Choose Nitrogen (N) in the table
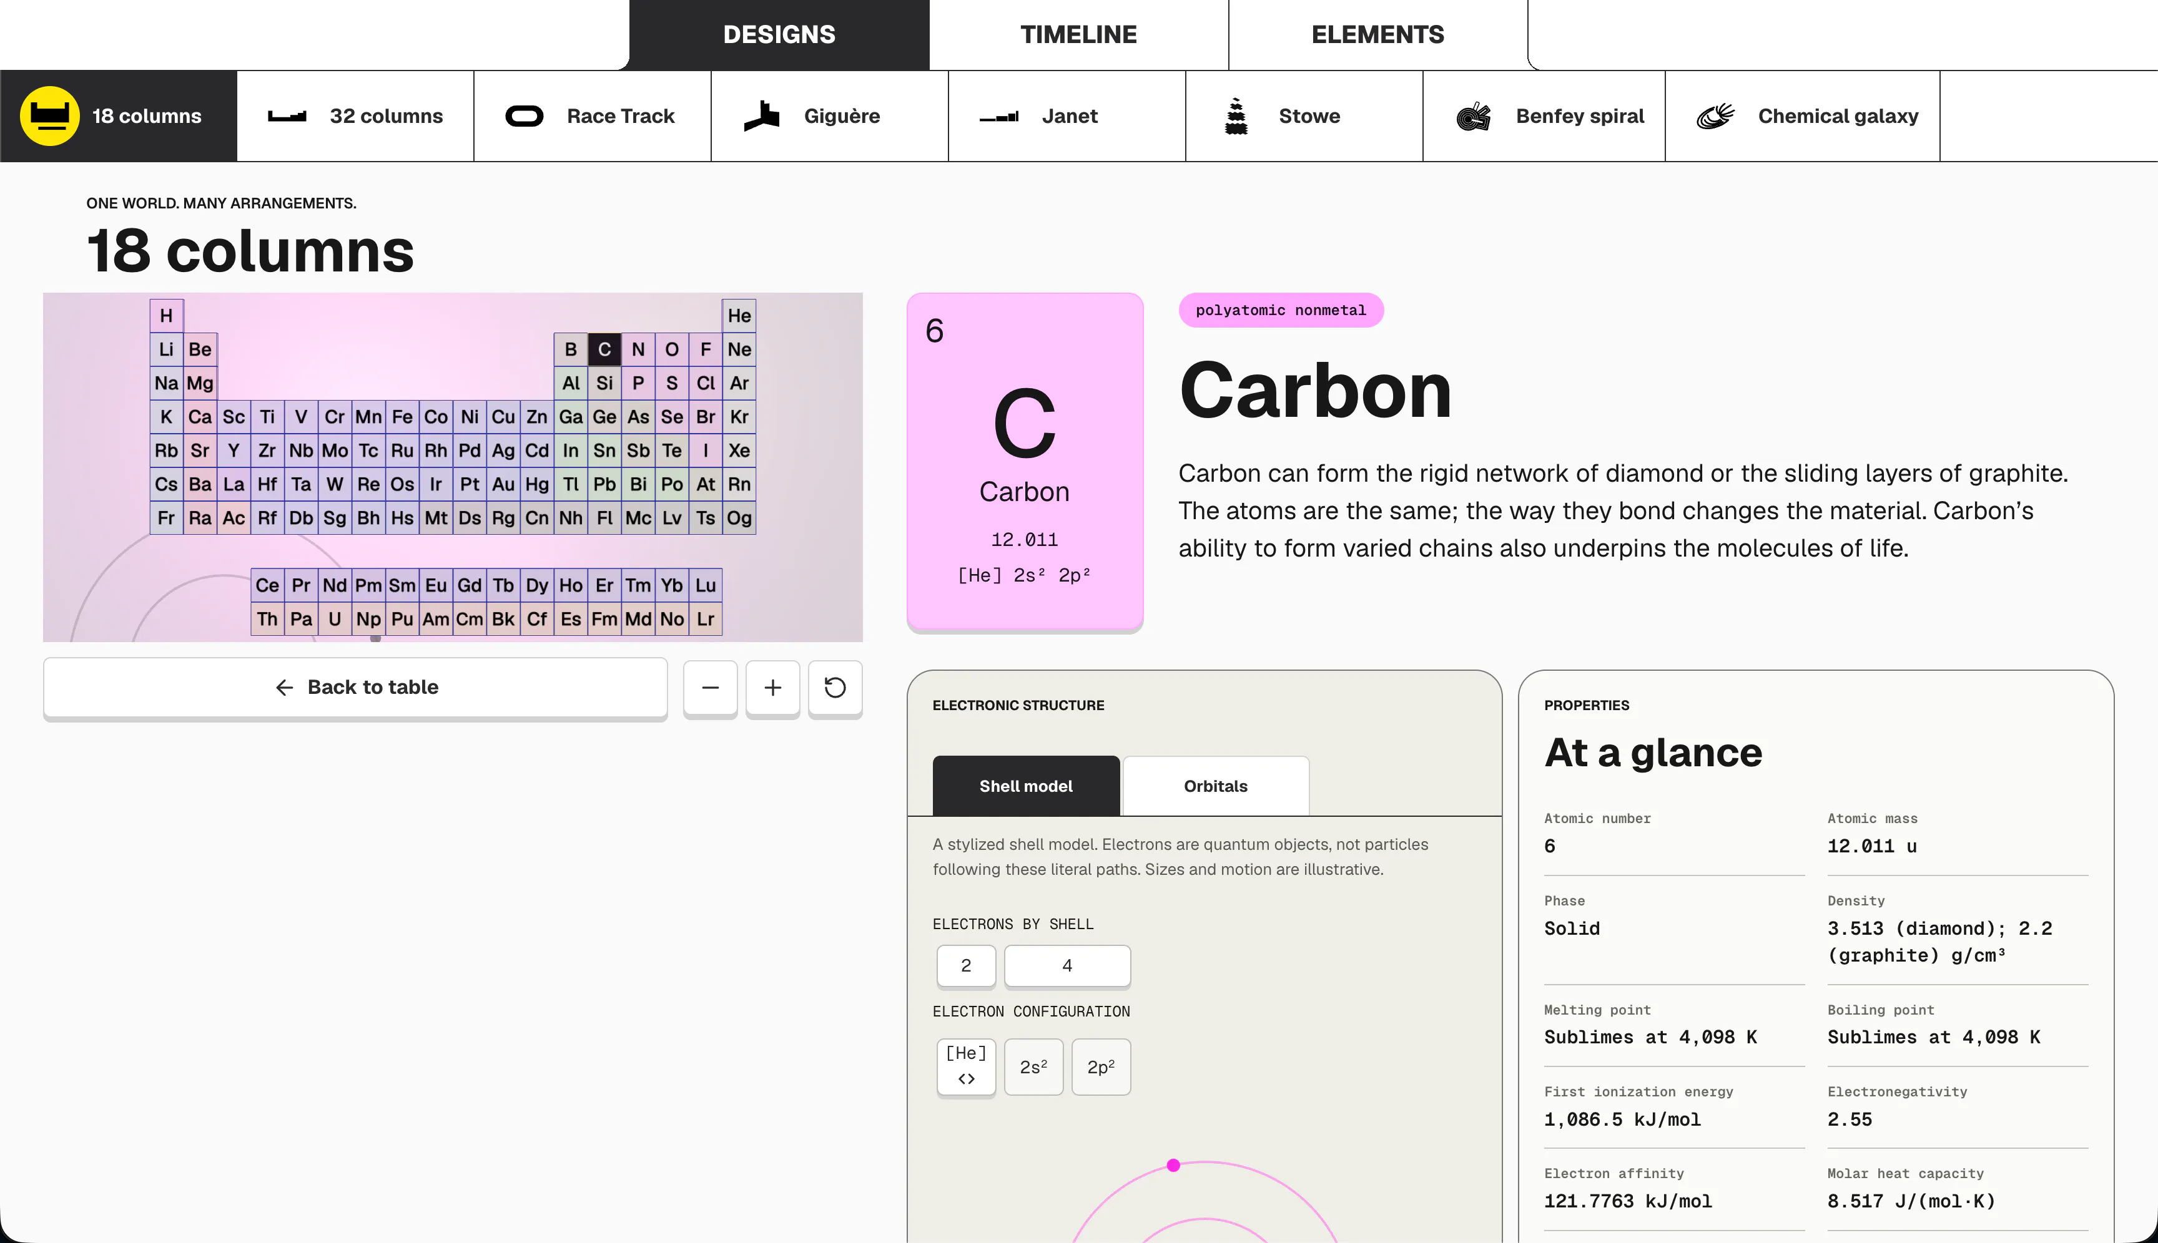 coord(638,349)
